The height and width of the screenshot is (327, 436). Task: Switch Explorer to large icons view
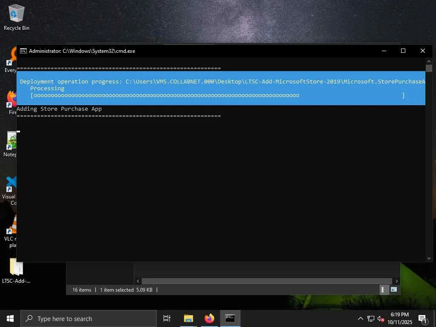(394, 290)
